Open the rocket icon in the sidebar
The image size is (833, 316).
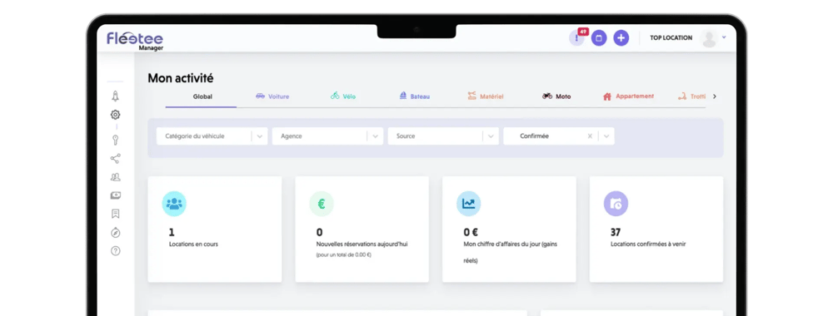tap(115, 96)
